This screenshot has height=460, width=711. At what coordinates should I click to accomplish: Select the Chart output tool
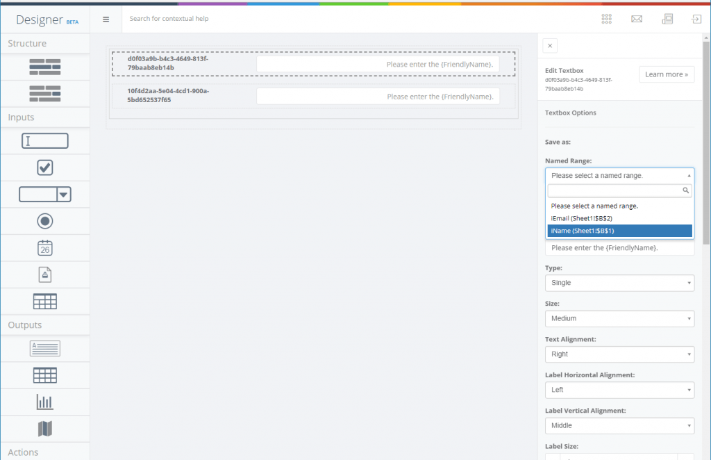point(44,402)
